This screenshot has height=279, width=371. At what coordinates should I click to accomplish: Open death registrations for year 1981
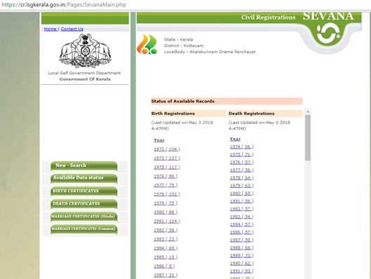point(241,201)
